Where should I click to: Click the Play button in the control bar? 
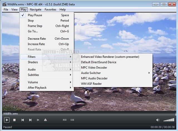pos(7,120)
